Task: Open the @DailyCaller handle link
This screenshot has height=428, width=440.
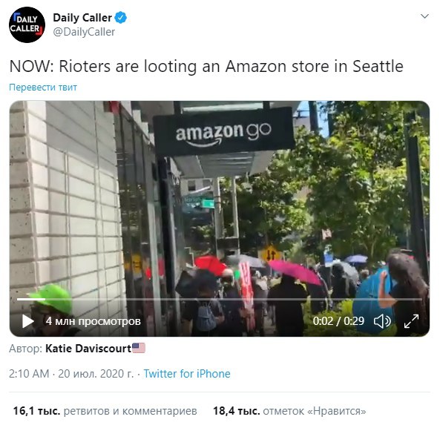Action: (x=84, y=32)
